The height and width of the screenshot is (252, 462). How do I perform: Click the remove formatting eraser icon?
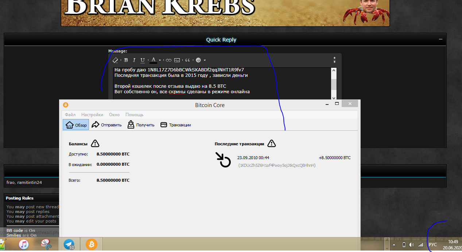click(115, 60)
